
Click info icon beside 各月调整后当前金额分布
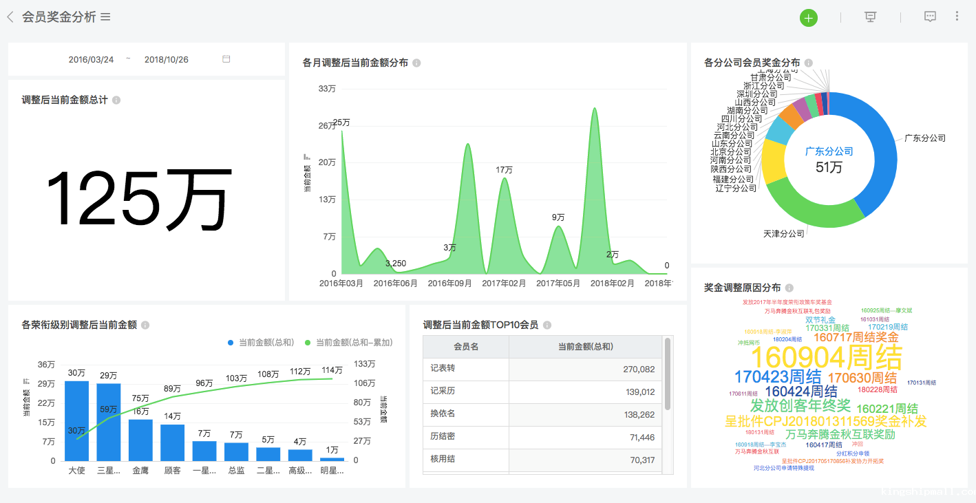click(416, 63)
